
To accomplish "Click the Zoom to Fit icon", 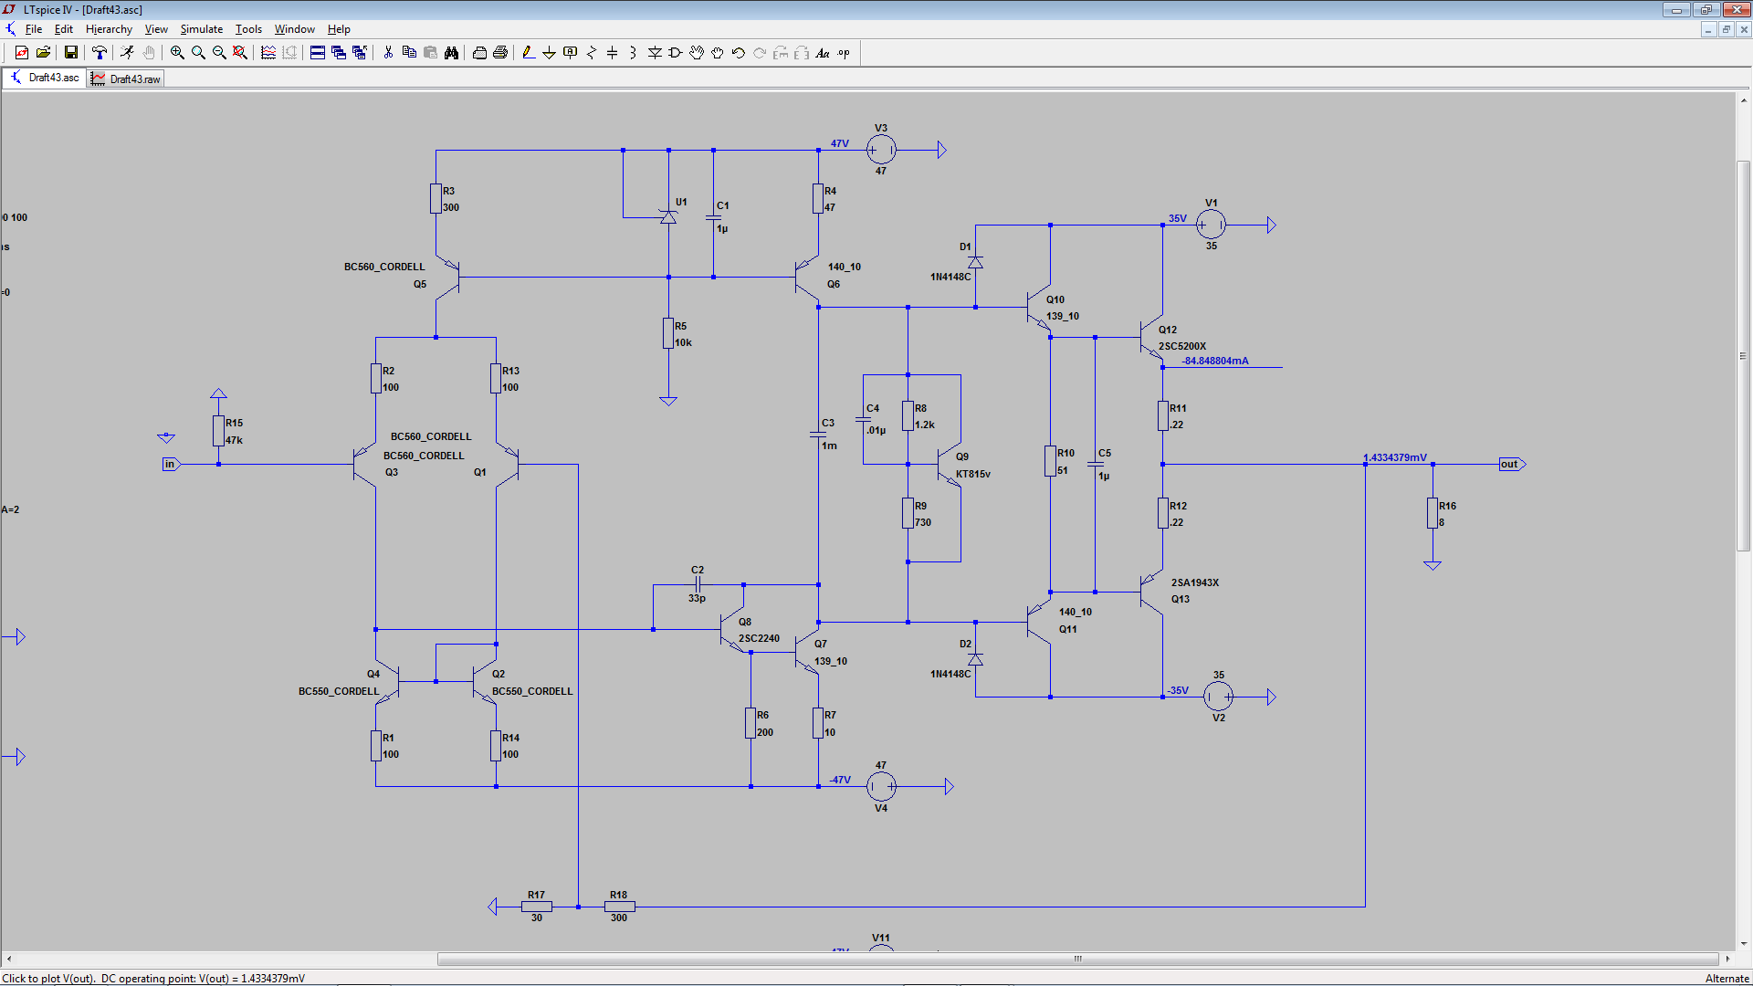I will tap(240, 53).
